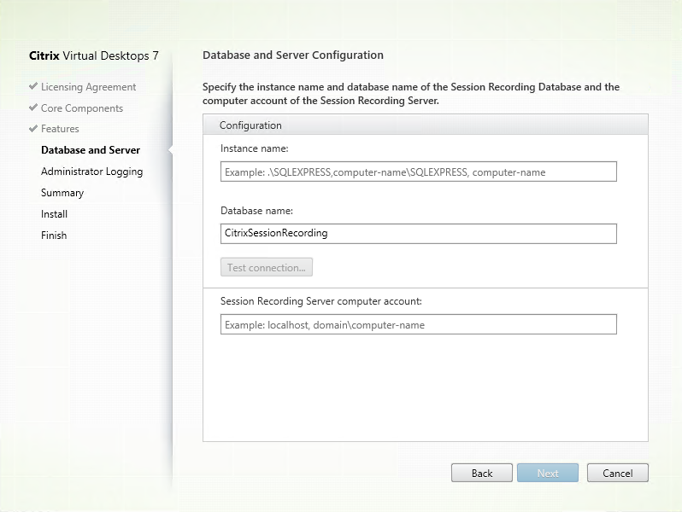Jump to the Administrator Logging step
The image size is (682, 512).
point(91,172)
